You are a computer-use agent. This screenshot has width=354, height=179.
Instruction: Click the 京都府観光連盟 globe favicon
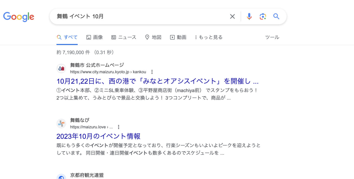click(61, 177)
